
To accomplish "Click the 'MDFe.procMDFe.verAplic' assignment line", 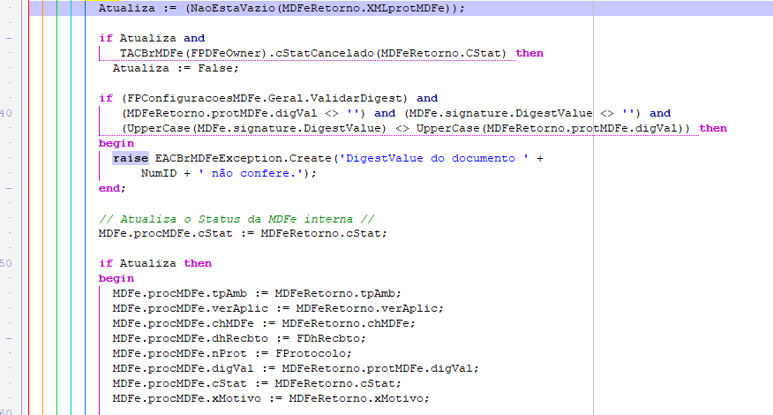I will [278, 308].
